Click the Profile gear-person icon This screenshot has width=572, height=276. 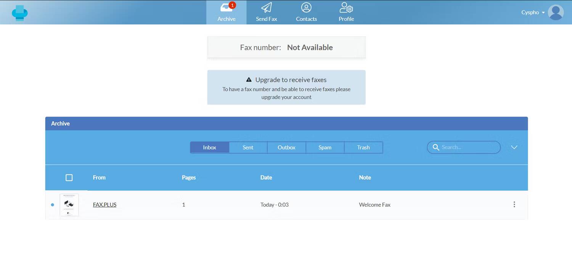345,8
